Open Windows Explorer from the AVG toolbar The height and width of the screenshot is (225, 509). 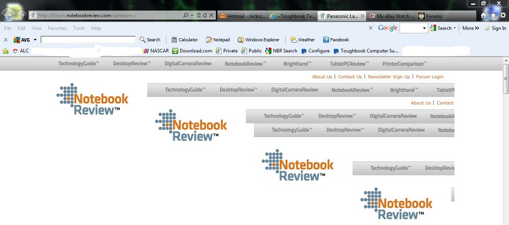258,40
